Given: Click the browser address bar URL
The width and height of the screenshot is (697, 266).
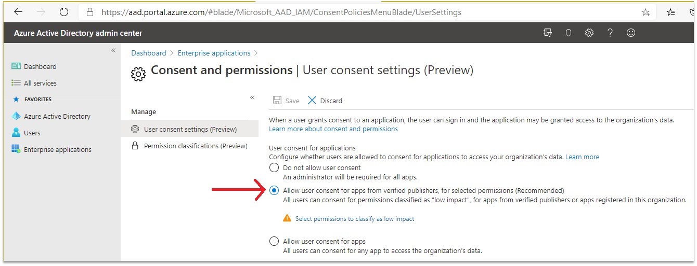Looking at the screenshot, I should click(x=281, y=12).
